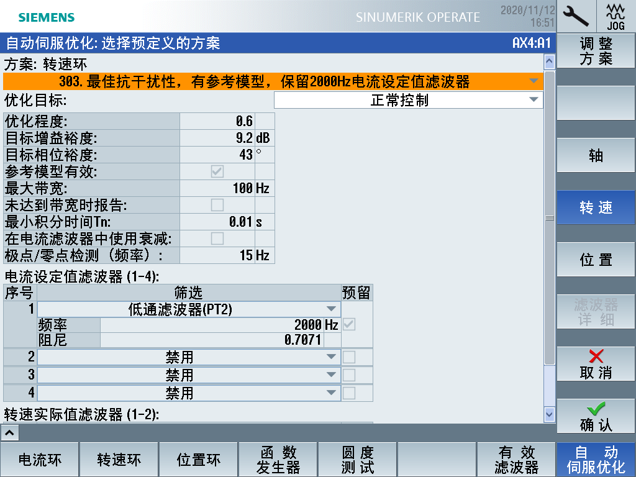The width and height of the screenshot is (636, 477).
Task: Open filter 3 禁用 type dropdown
Action: tap(189, 375)
